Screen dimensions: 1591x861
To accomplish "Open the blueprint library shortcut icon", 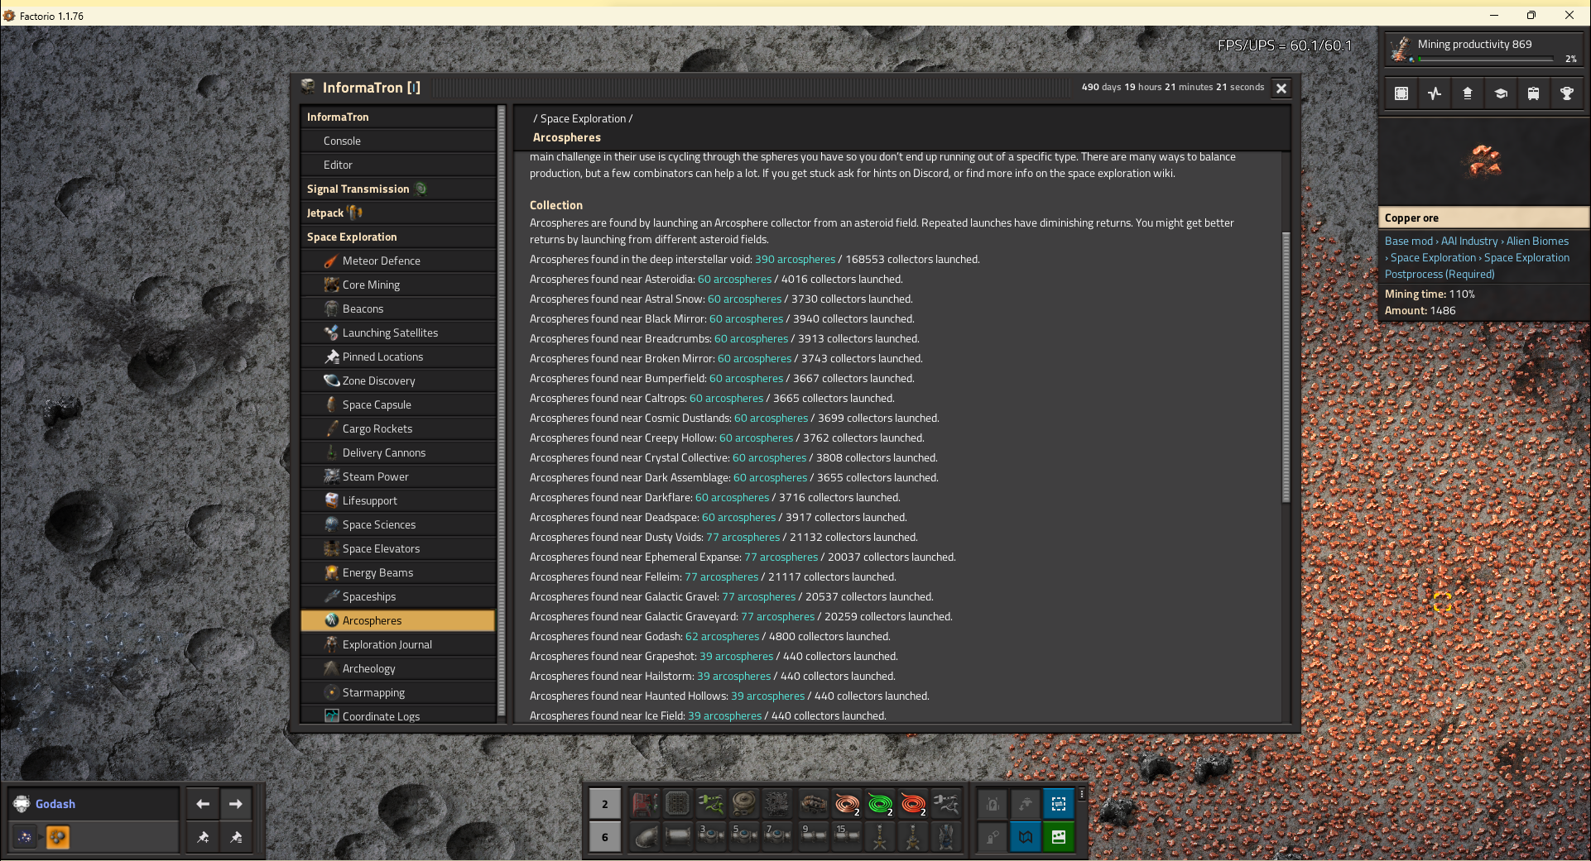I will (x=1401, y=93).
